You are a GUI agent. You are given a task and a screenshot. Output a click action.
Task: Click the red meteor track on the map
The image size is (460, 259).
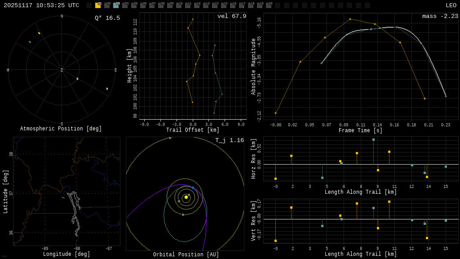point(63,197)
